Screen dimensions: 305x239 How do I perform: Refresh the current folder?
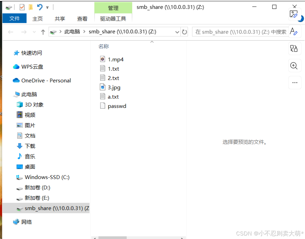point(184,32)
